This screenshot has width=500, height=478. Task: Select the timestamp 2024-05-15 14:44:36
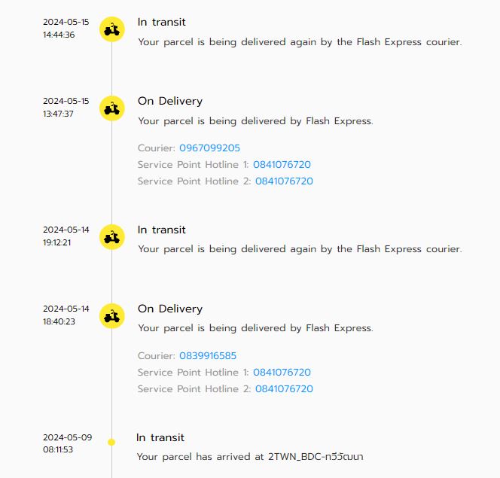click(x=66, y=29)
